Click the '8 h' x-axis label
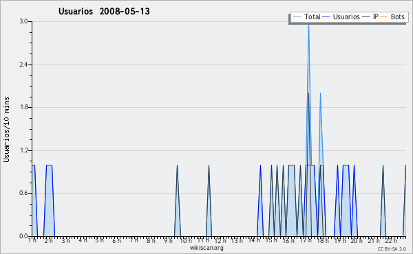Image resolution: width=413 pixels, height=254 pixels. click(151, 240)
